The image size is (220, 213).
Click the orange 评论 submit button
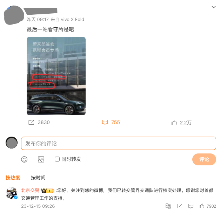click(x=204, y=159)
